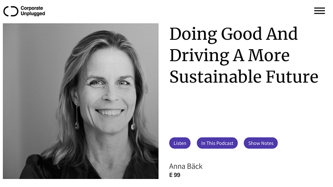This screenshot has height=187, width=333.
Task: Click the Anna Bäck guest name
Action: (186, 166)
